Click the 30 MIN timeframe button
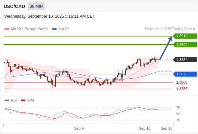The image size is (198, 134). [36, 6]
